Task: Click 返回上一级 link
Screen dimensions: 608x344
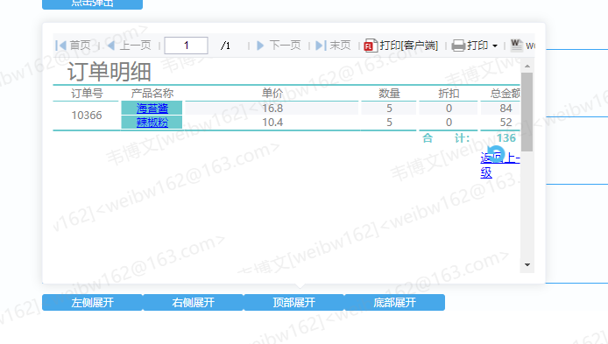Action: 500,165
